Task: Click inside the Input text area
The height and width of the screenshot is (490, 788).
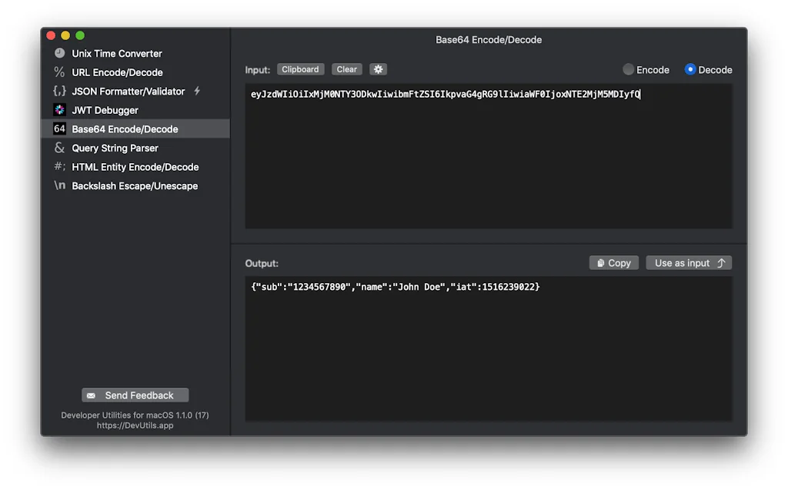Action: [488, 154]
